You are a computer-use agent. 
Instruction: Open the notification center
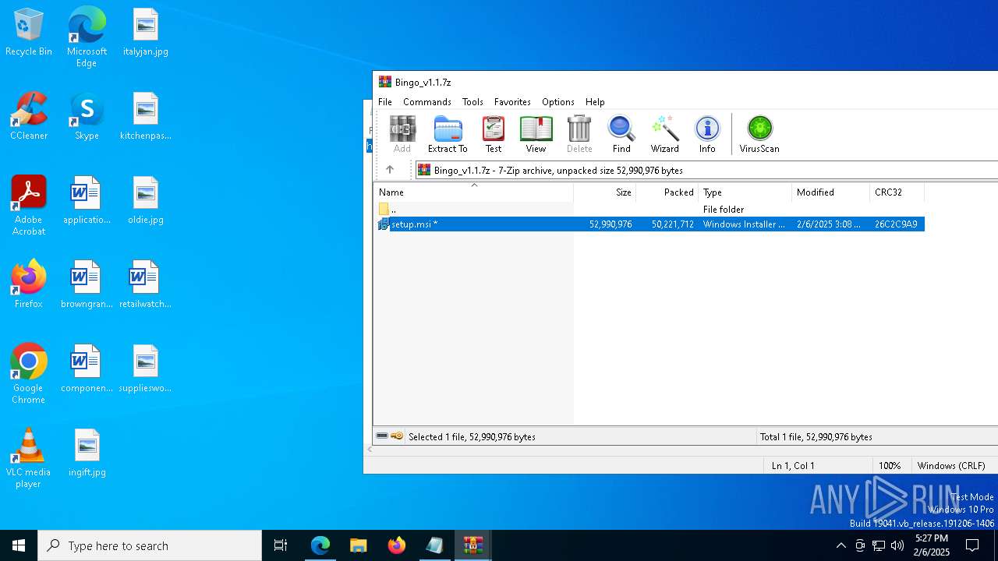(x=972, y=545)
